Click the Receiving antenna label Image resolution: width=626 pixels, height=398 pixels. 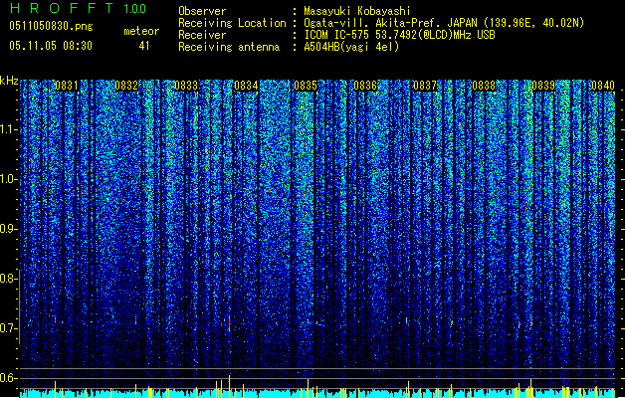pos(229,47)
